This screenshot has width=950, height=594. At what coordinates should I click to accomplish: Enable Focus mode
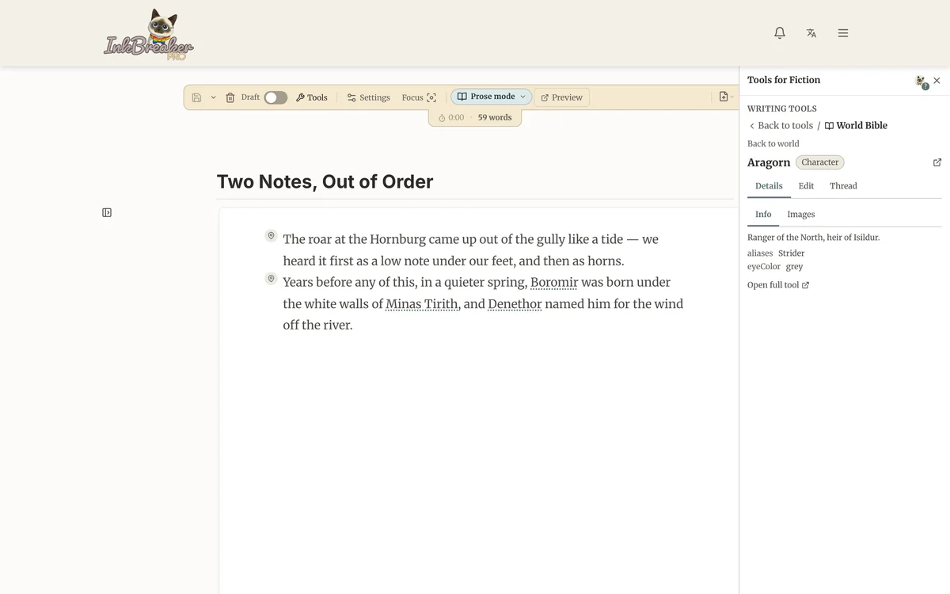coord(419,97)
